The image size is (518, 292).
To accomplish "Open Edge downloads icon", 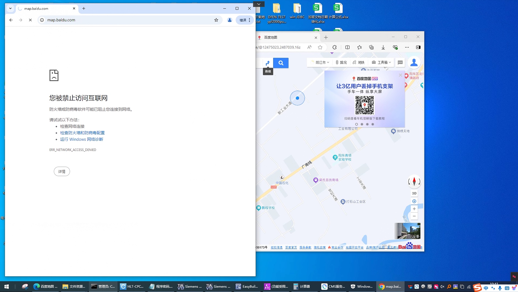I will tap(383, 47).
